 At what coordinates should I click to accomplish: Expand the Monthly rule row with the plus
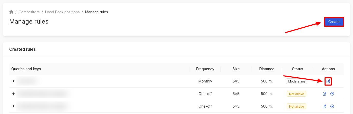click(x=14, y=81)
